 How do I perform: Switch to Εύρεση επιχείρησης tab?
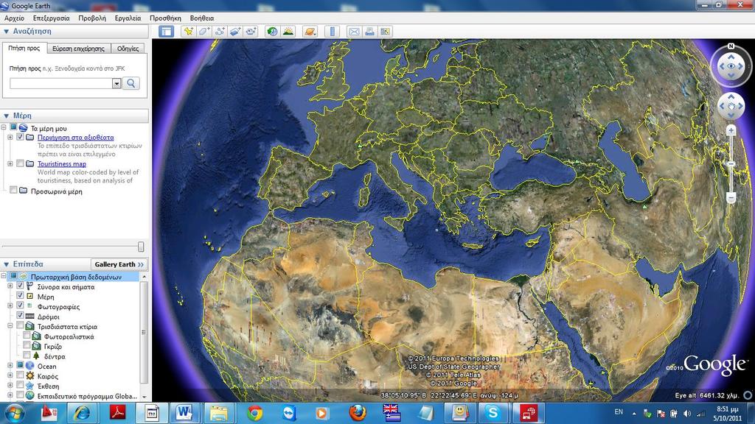coord(78,49)
